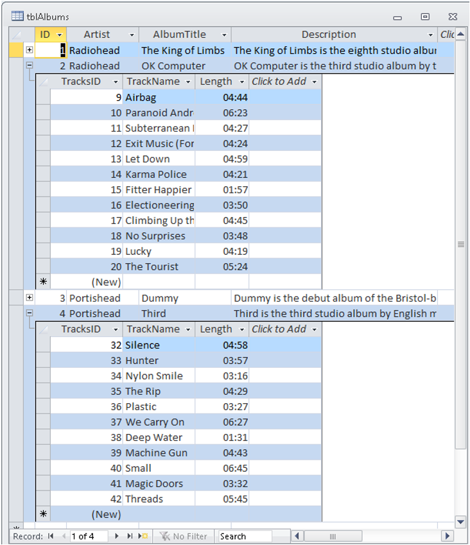Image resolution: width=470 pixels, height=545 pixels.
Task: Click the Dummy album title cell
Action: coord(185,298)
